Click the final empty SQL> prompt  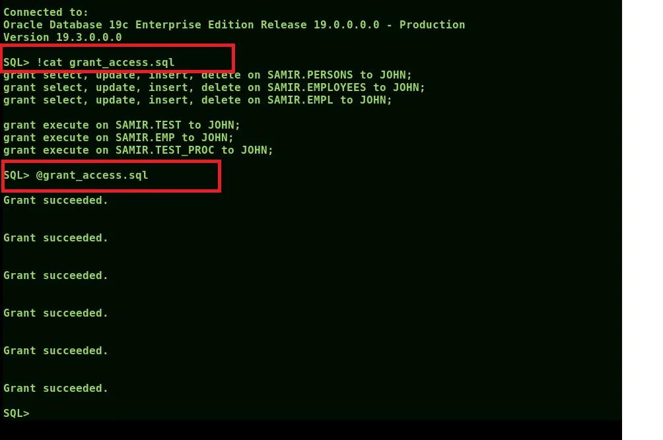[17, 414]
